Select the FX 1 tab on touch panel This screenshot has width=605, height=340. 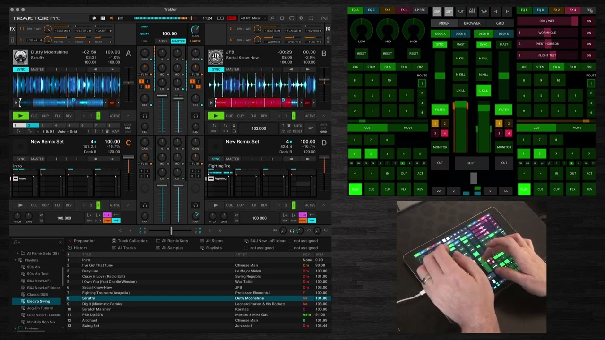388,10
